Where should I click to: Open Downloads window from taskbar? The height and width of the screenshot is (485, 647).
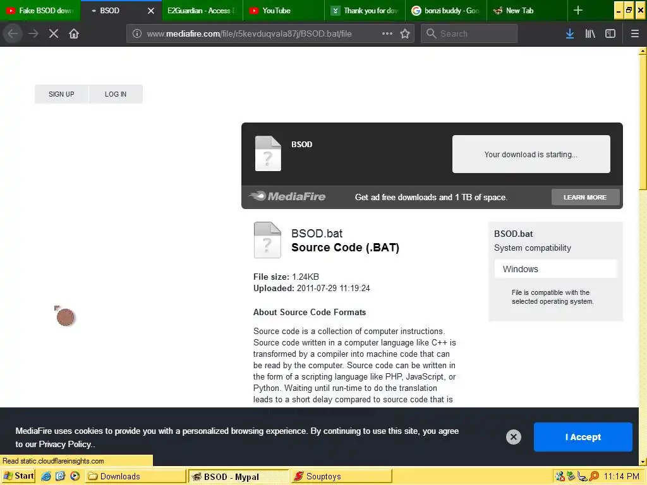pyautogui.click(x=135, y=476)
